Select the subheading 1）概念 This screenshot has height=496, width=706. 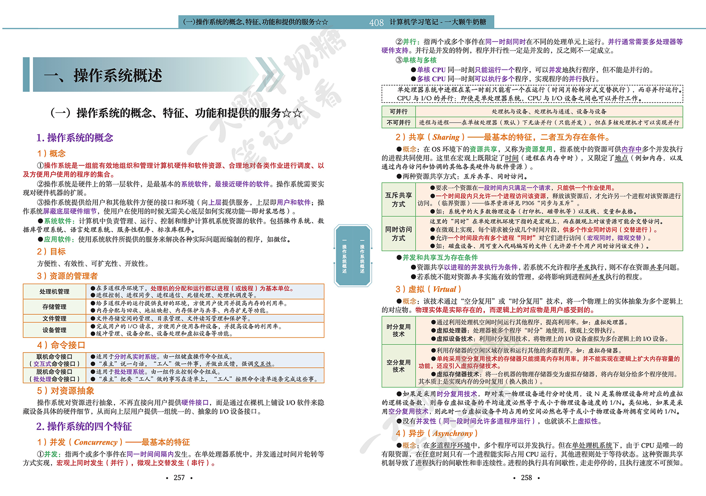point(51,153)
